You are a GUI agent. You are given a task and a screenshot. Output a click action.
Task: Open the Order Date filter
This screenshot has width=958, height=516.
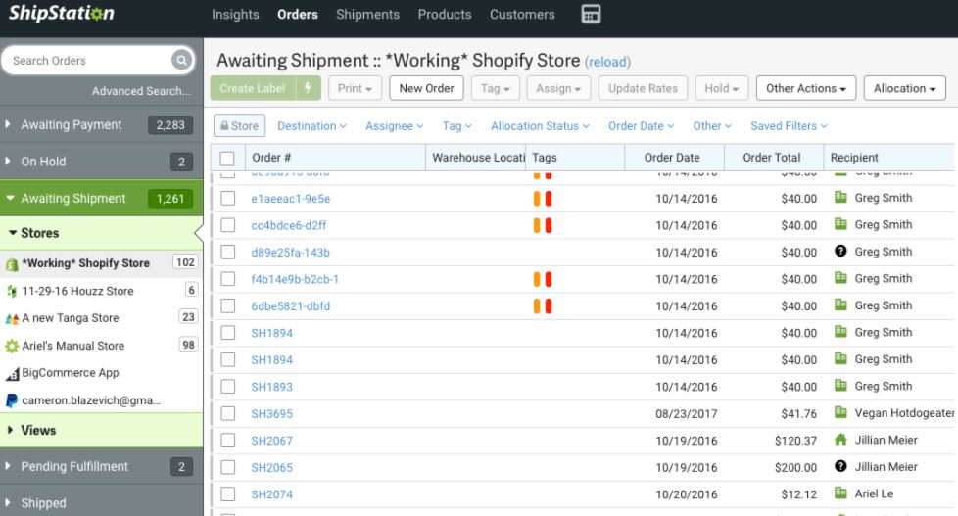(x=641, y=125)
